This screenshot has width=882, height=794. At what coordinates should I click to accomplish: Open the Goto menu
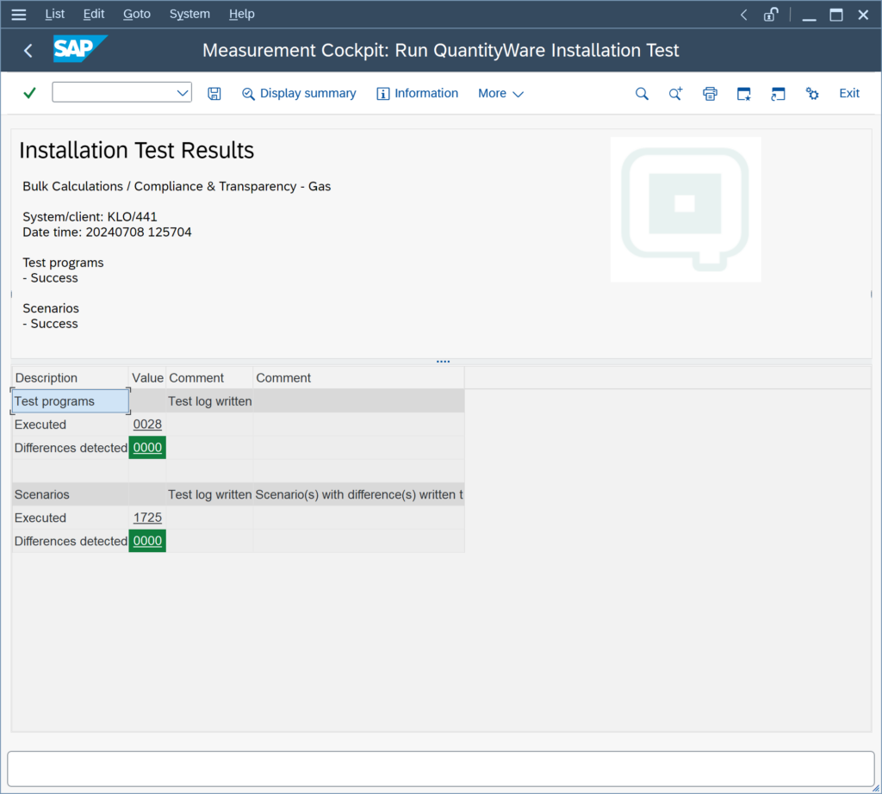(x=137, y=14)
